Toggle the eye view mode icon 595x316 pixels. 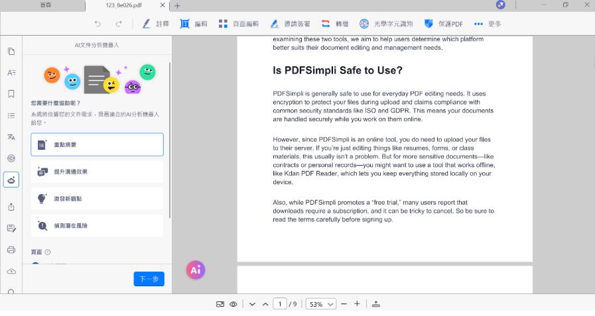[233, 304]
